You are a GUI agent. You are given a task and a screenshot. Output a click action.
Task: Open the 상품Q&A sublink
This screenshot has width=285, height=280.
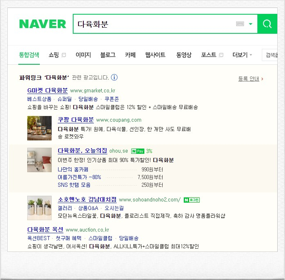(88, 208)
